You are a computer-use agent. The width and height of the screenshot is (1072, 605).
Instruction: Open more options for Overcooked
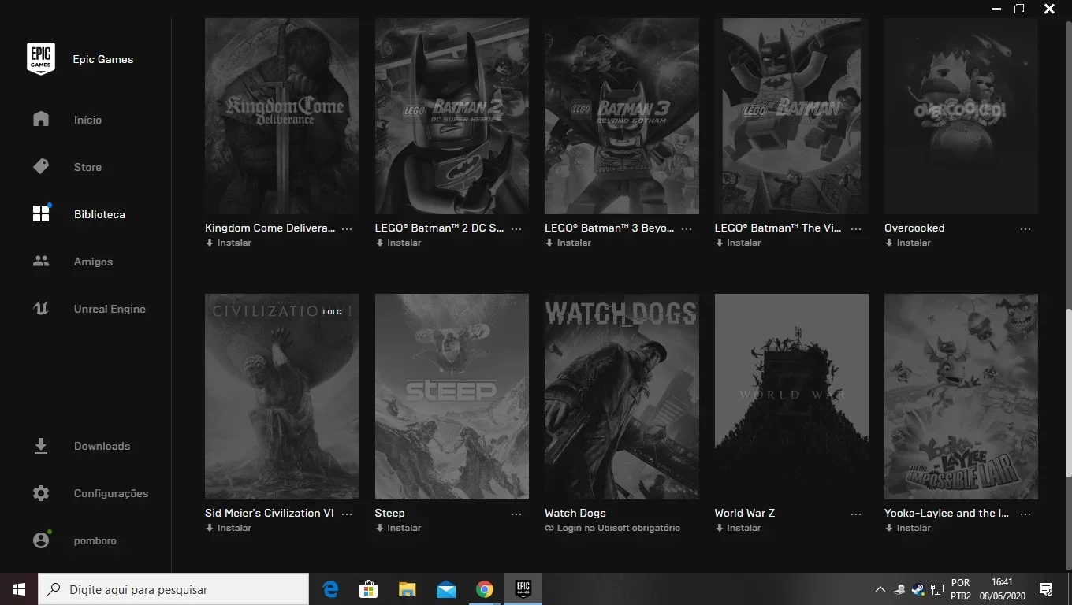[x=1025, y=228]
